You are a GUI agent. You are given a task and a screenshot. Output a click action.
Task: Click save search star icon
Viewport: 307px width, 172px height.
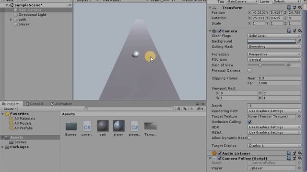(191, 109)
